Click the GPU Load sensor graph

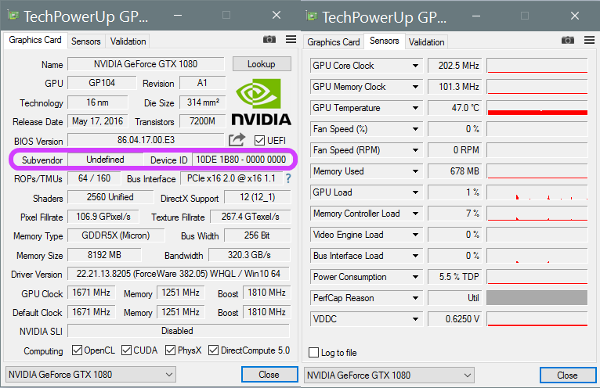(x=537, y=192)
